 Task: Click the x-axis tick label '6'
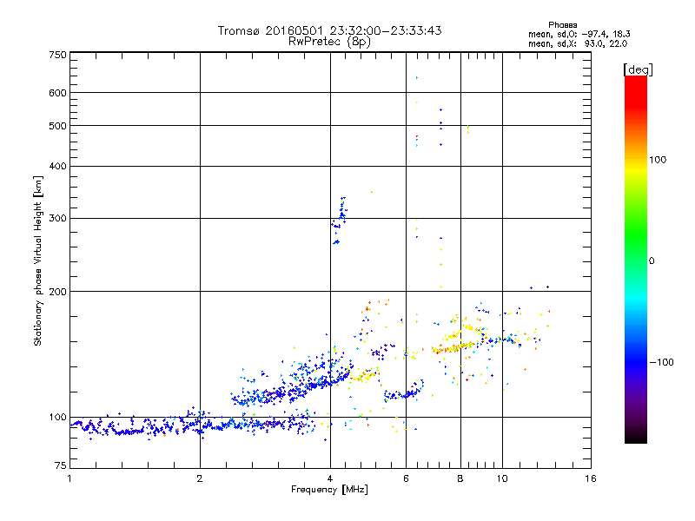point(406,478)
